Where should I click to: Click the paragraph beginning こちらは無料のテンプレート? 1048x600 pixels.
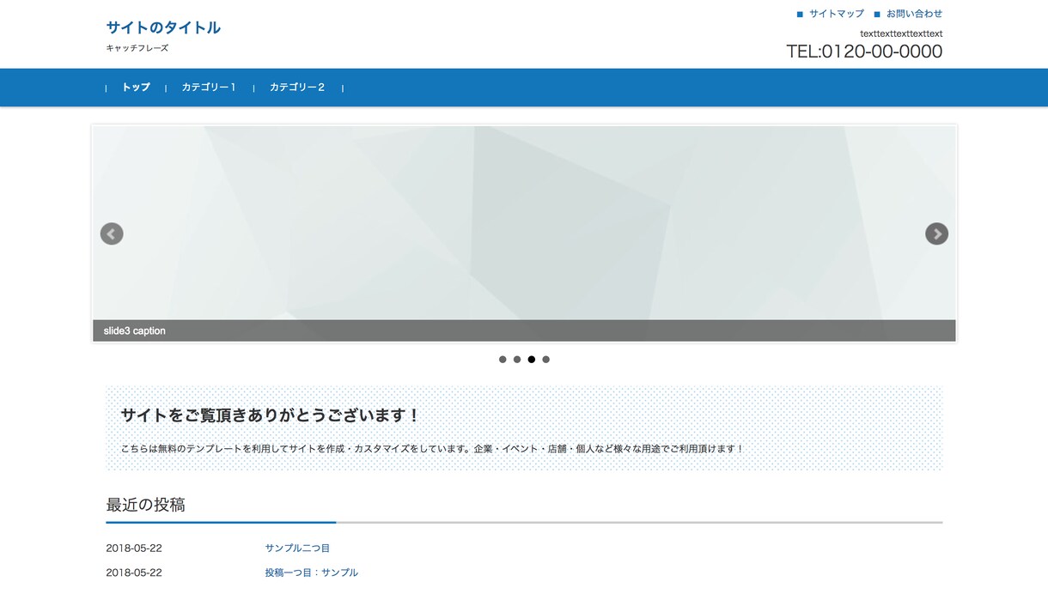[432, 449]
